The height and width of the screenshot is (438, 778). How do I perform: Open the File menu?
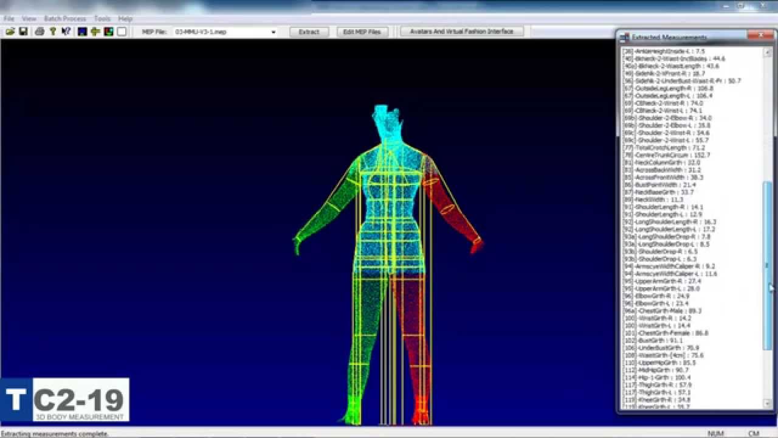tap(9, 19)
